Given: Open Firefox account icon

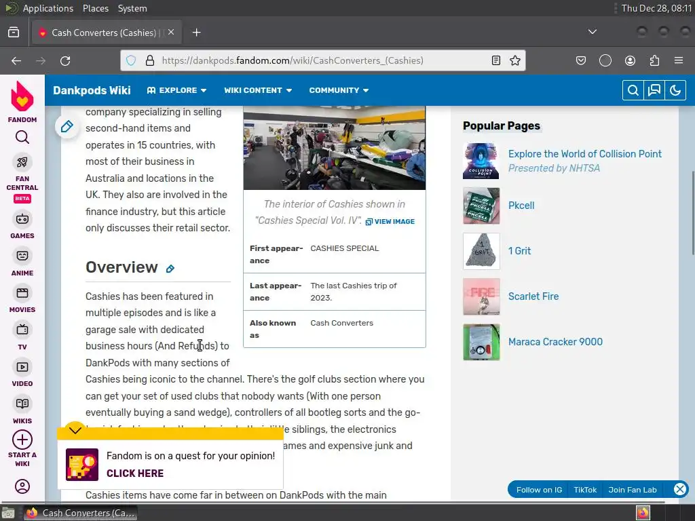Looking at the screenshot, I should (630, 60).
